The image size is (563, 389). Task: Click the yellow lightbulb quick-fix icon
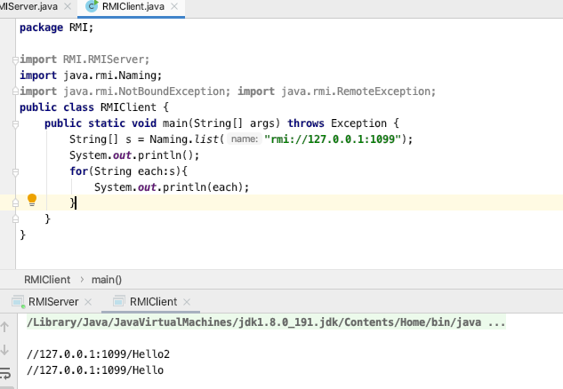[x=32, y=200]
